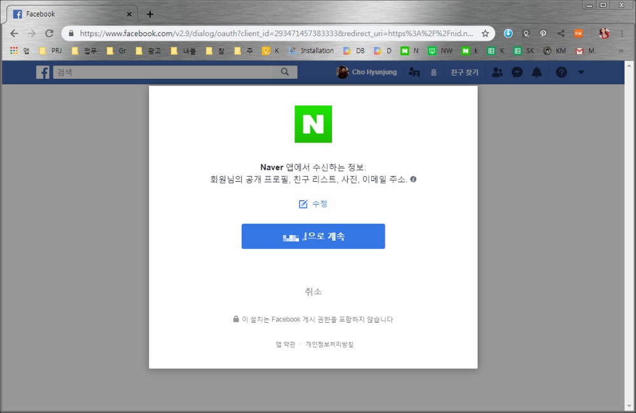This screenshot has width=636, height=413.
Task: Open the spreadsheet K bookmark
Action: 496,51
